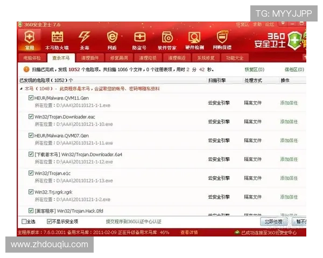This screenshot has height=258, width=323.
Task: Switch to the 电脑体检 tab
Action: click(x=32, y=58)
